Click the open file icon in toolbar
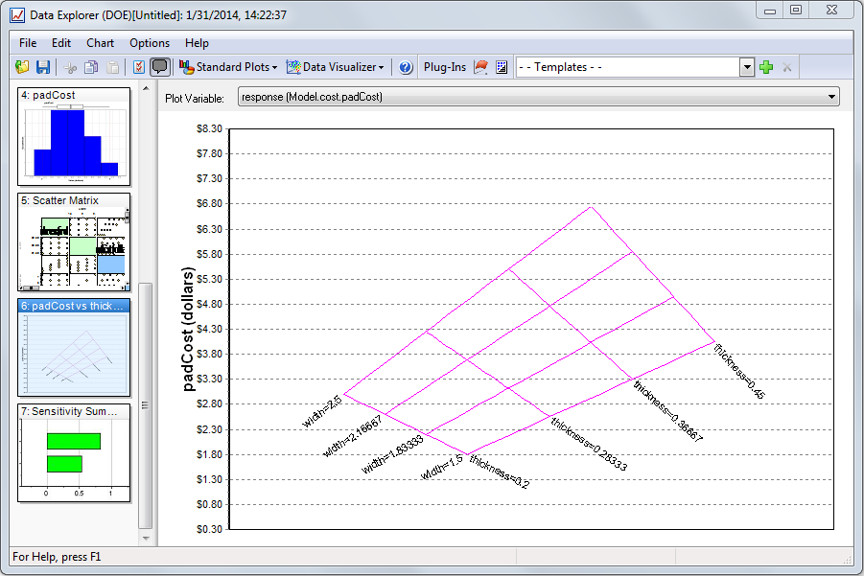Screen dimensions: 864x576 22,67
